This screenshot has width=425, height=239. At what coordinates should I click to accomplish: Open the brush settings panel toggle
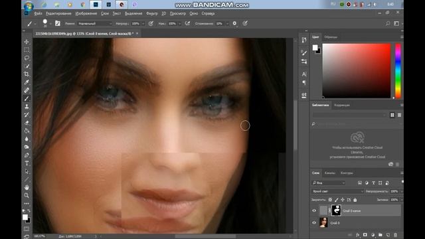coord(58,24)
